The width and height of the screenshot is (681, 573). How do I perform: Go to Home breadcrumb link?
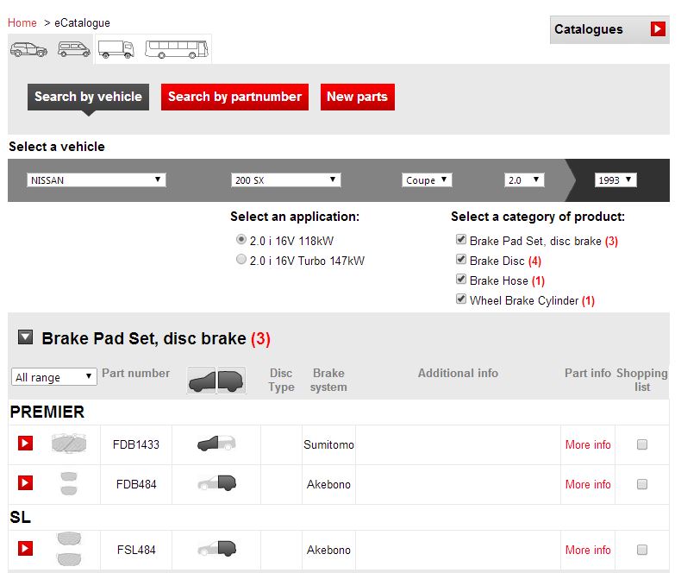(22, 22)
